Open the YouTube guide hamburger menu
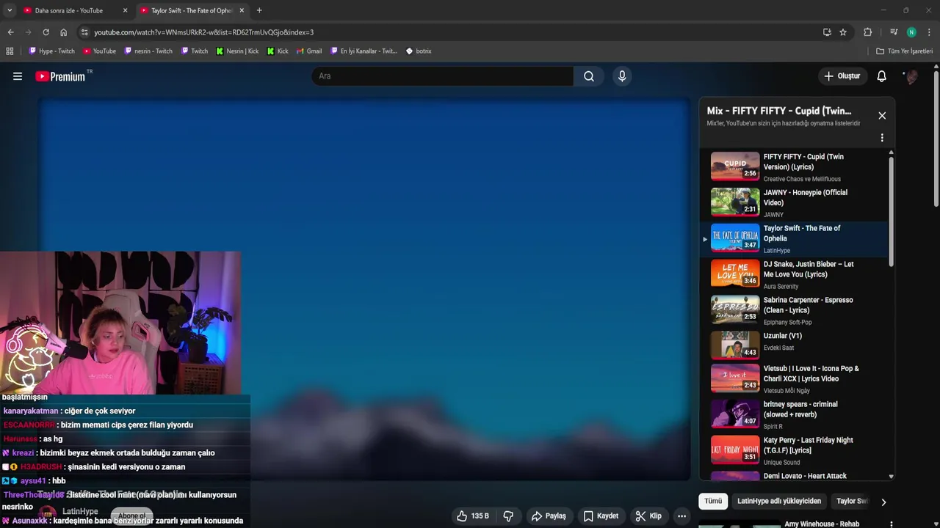The image size is (940, 528). pyautogui.click(x=18, y=76)
